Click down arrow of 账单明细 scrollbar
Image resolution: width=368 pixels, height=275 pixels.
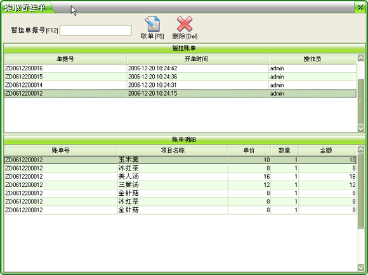[361, 267]
